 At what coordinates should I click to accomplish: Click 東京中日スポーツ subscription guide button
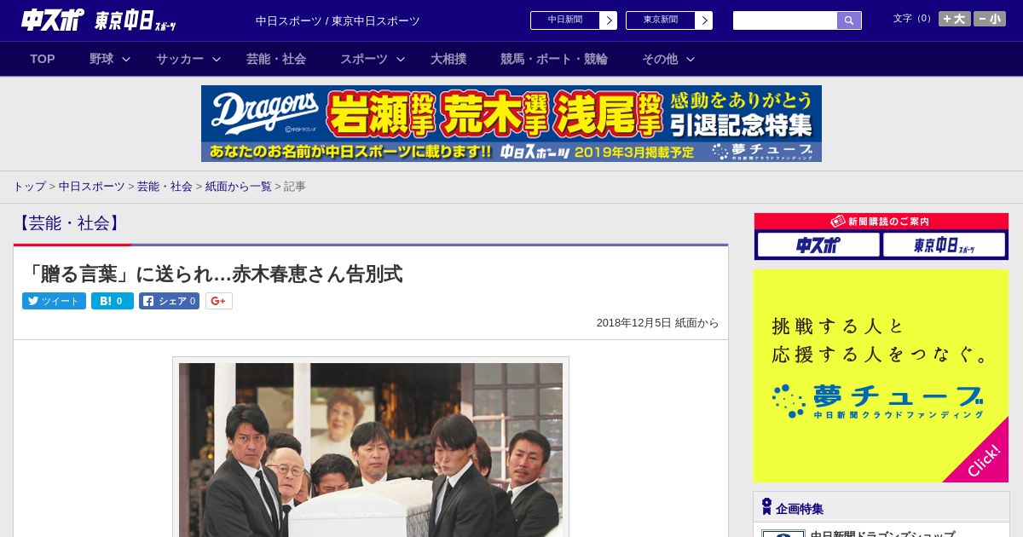point(945,245)
